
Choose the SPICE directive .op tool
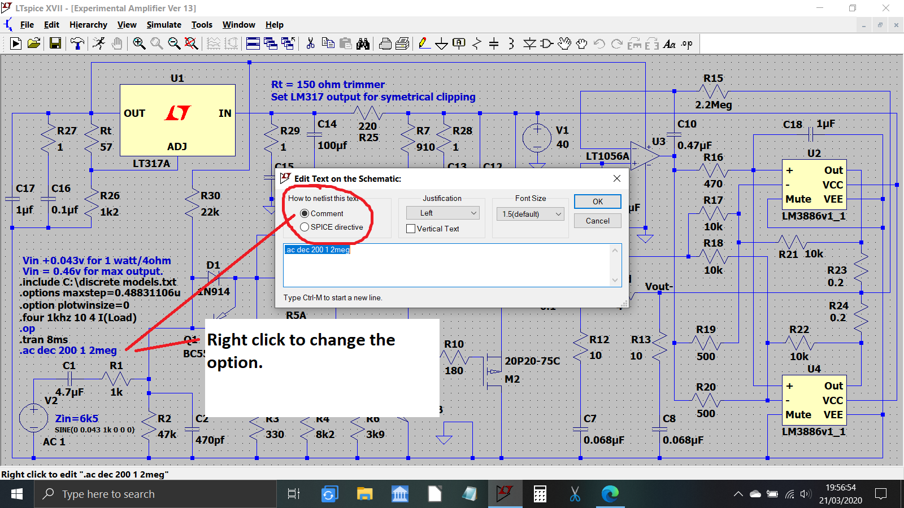687,43
